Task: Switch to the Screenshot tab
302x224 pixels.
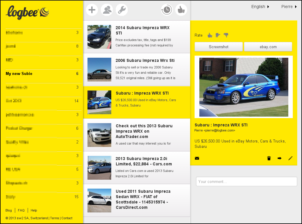Action: (x=218, y=47)
